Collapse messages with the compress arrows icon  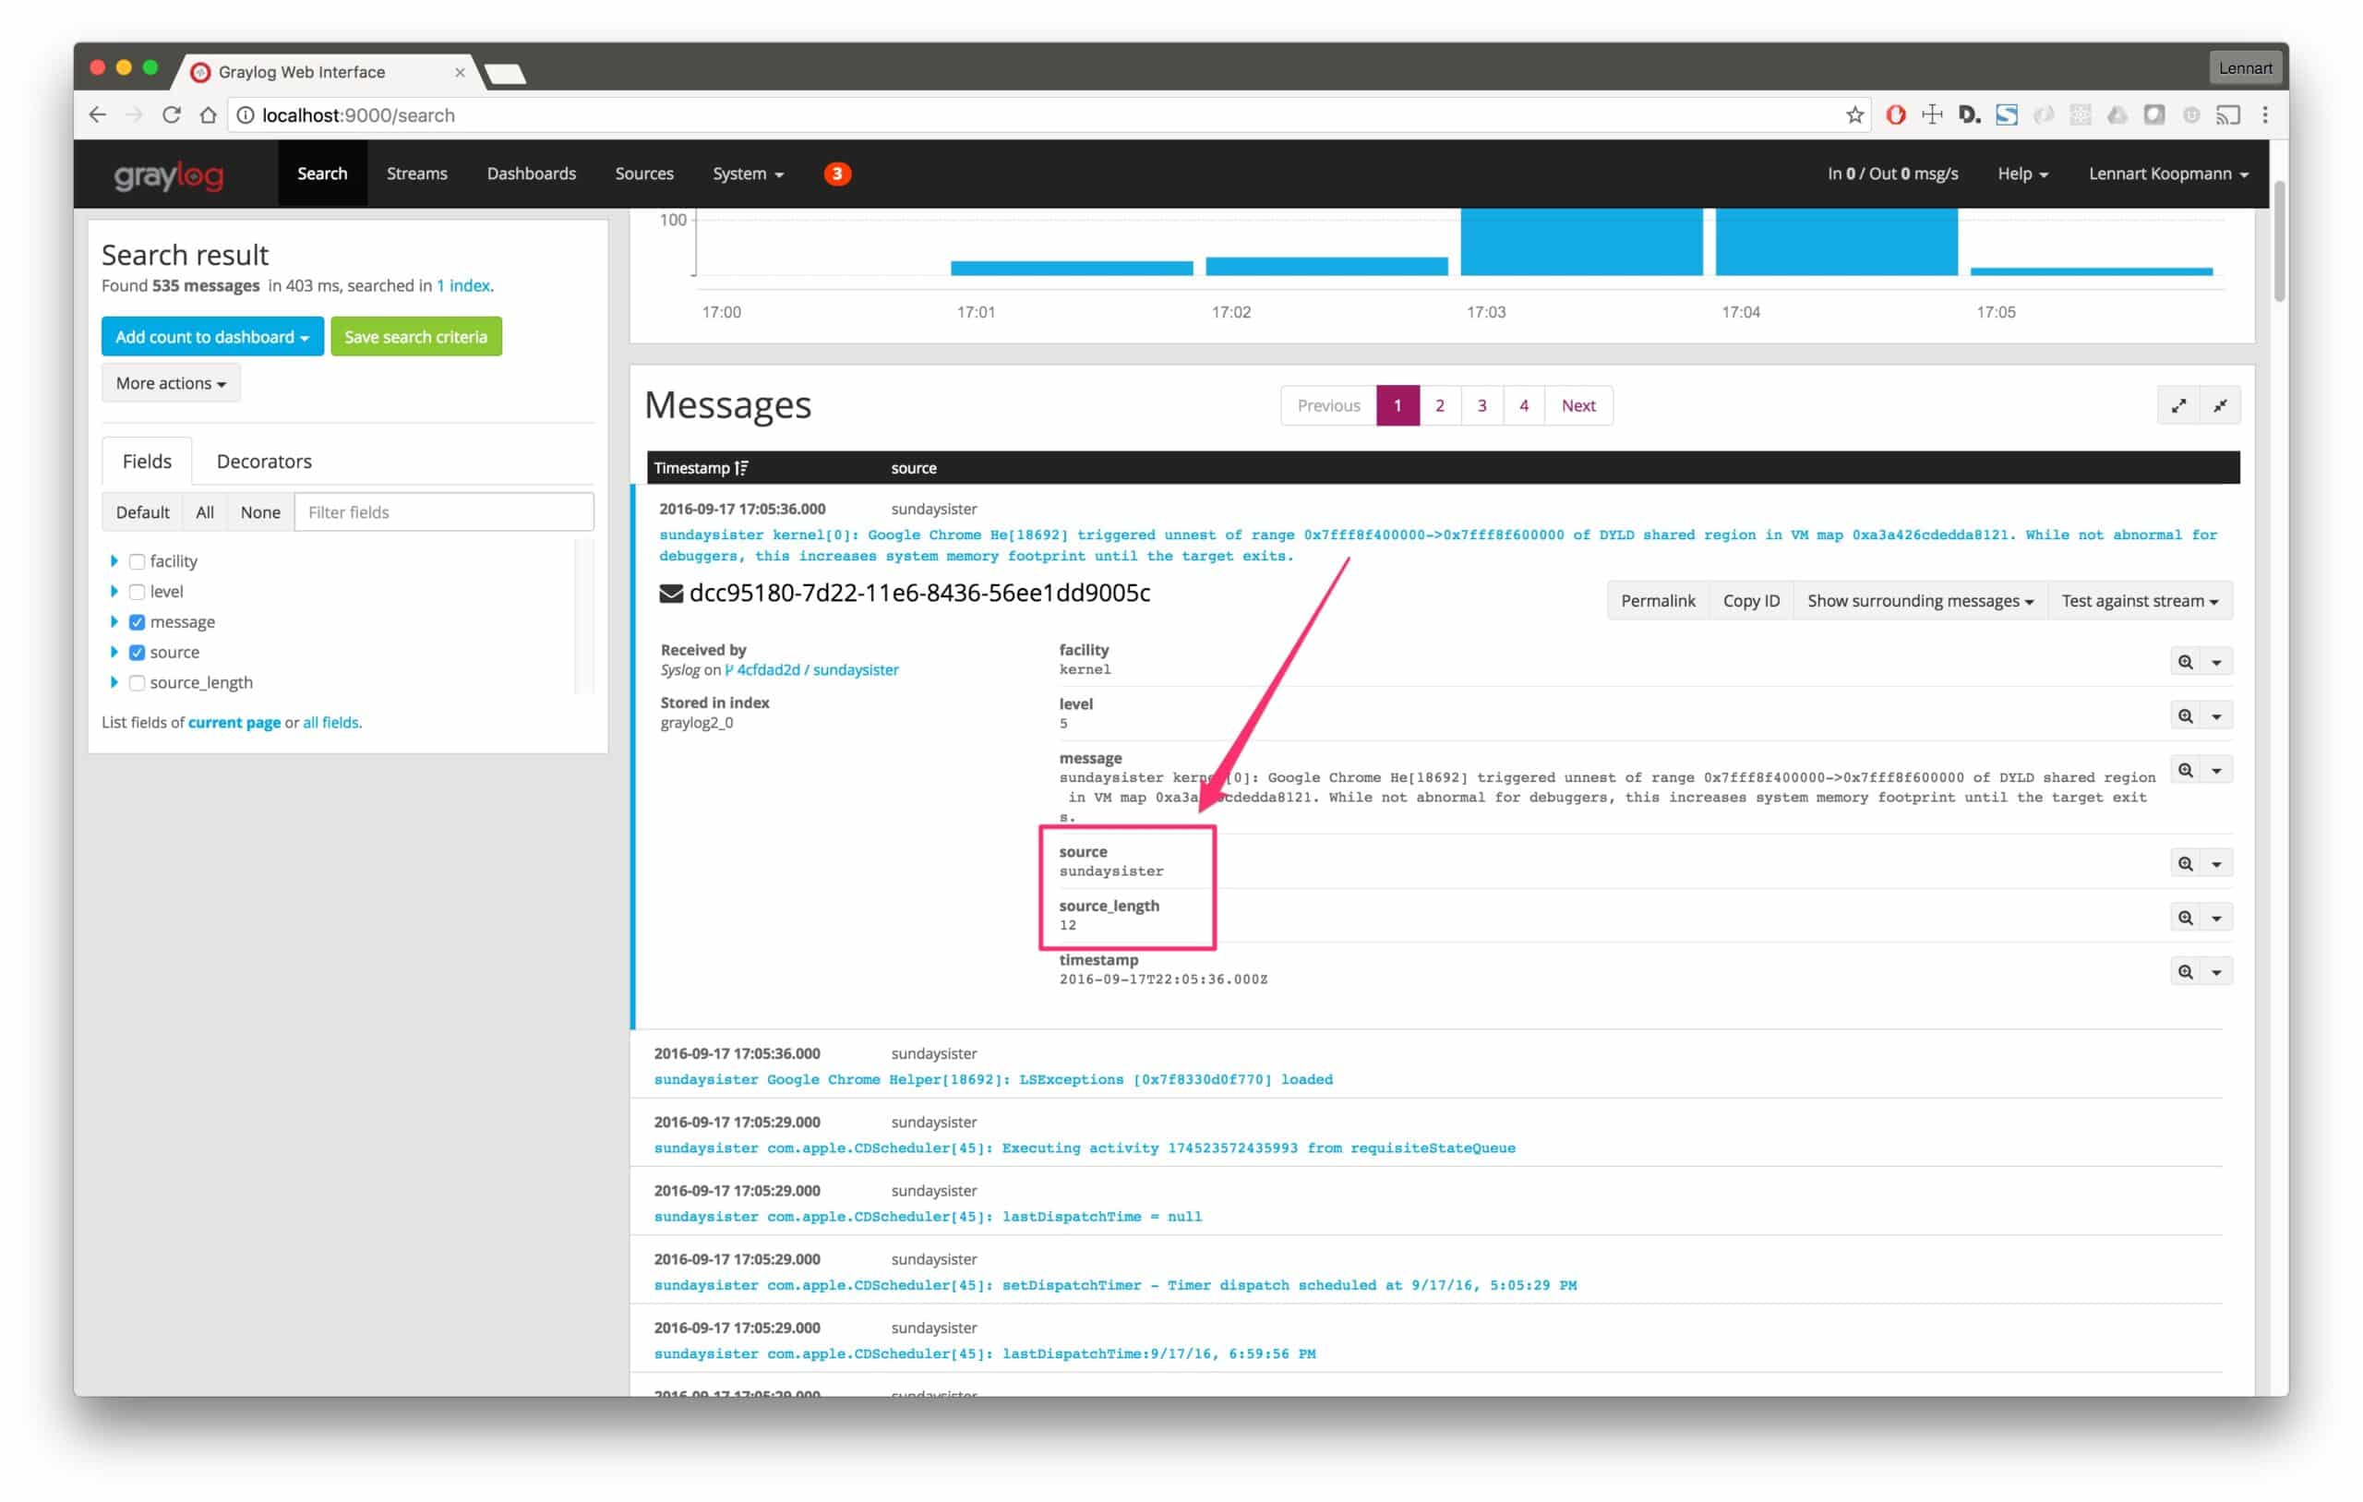(x=2220, y=405)
